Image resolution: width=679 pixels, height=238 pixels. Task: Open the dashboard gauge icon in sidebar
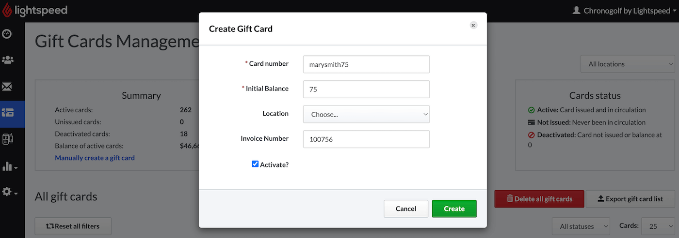click(7, 34)
